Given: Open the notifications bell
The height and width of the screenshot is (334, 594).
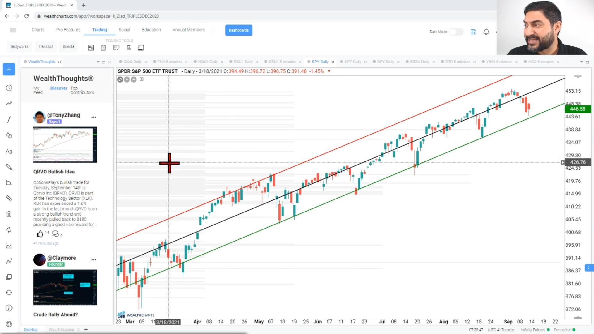Looking at the screenshot, I should (x=486, y=32).
